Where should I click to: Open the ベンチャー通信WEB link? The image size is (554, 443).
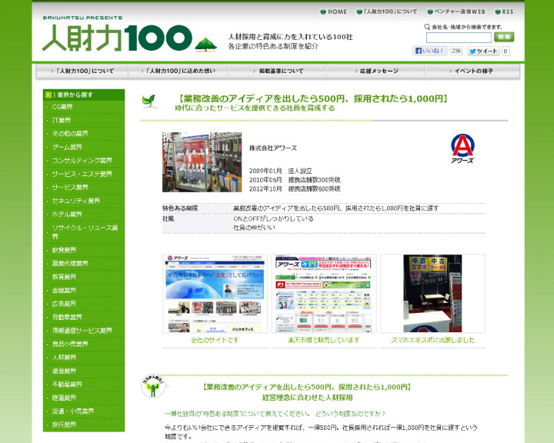point(456,12)
